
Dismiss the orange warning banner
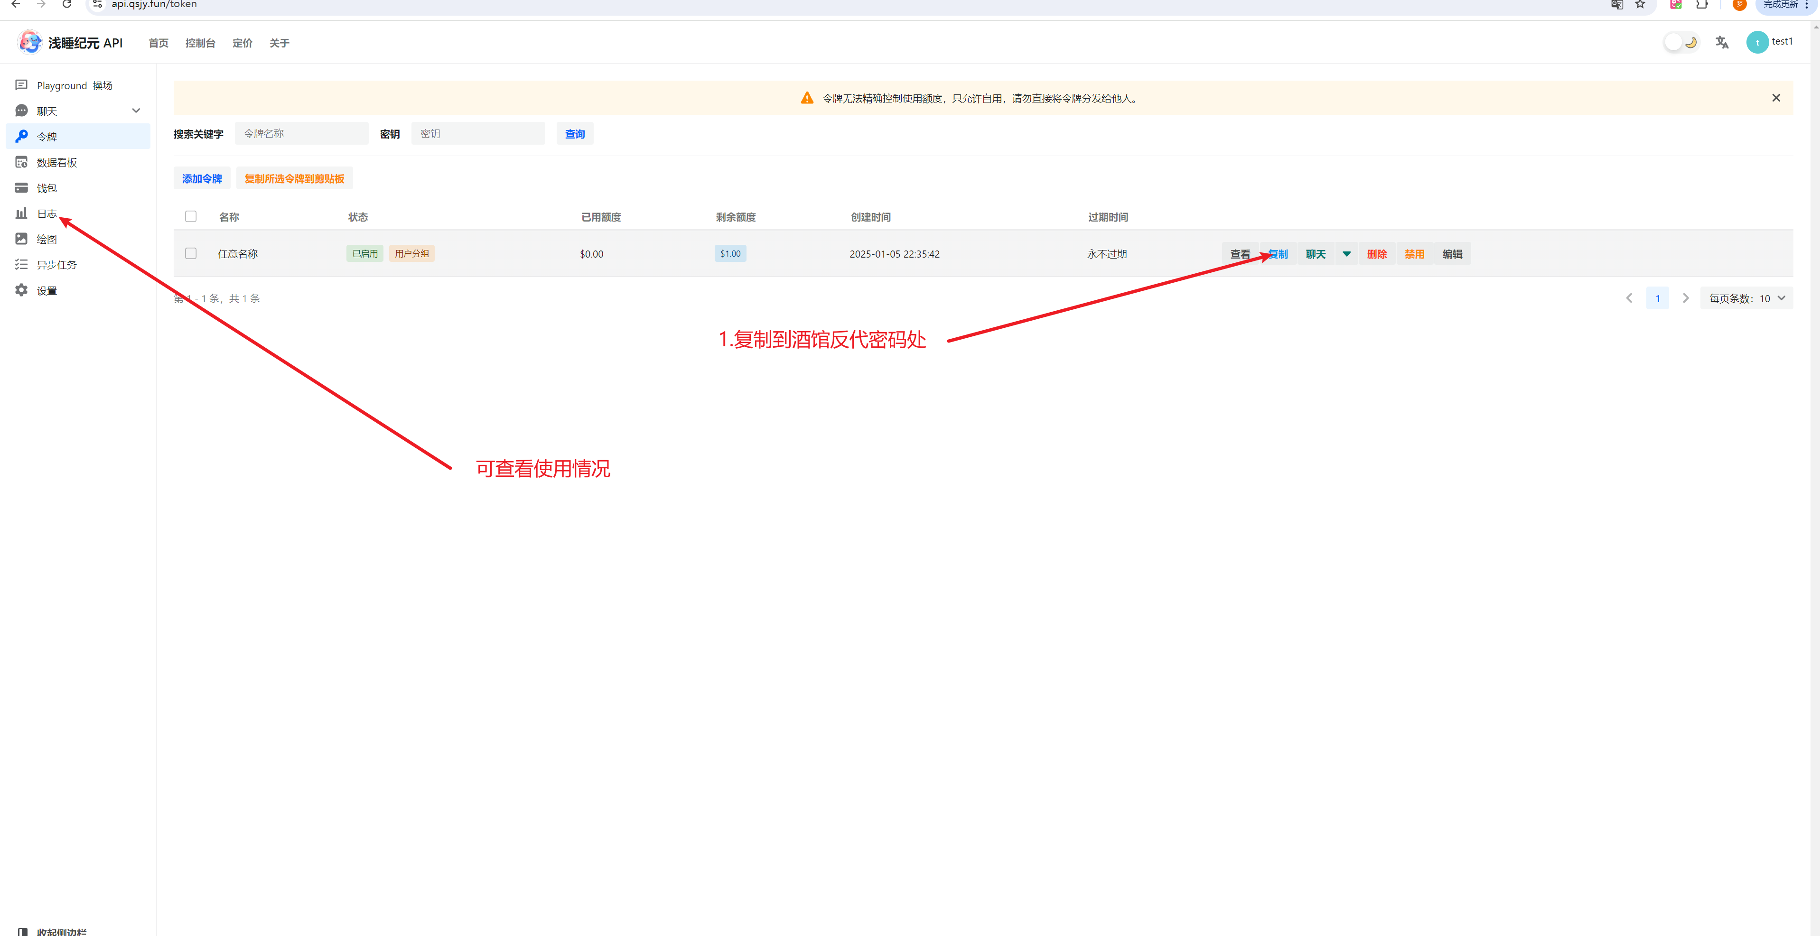click(x=1775, y=98)
